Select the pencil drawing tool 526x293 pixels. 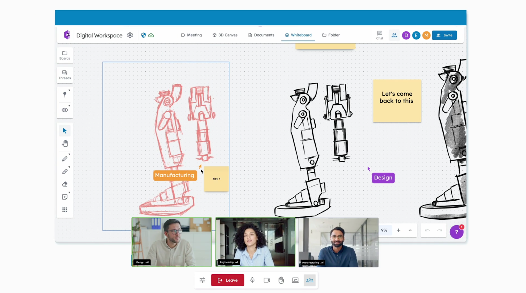point(65,159)
